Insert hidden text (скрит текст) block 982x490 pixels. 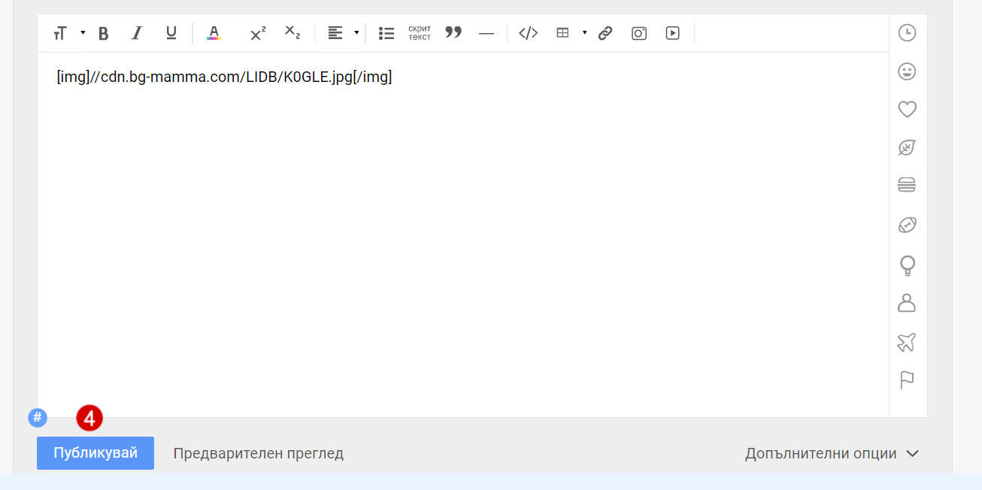click(420, 33)
